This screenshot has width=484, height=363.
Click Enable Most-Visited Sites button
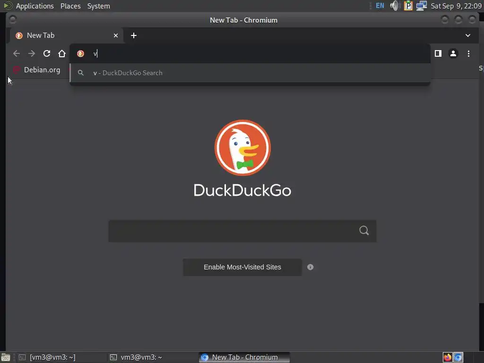tap(242, 268)
